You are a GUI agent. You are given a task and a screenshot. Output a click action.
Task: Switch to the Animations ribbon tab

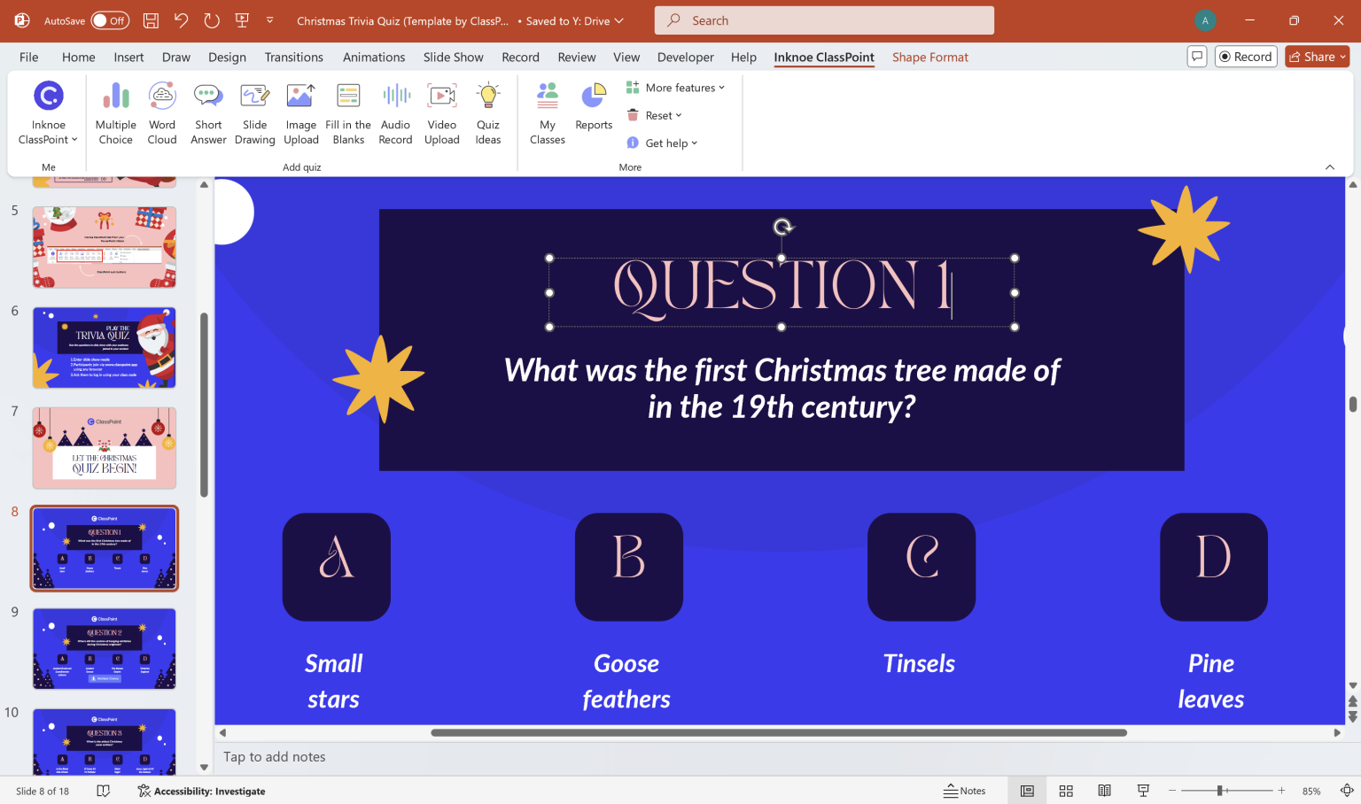(x=373, y=57)
